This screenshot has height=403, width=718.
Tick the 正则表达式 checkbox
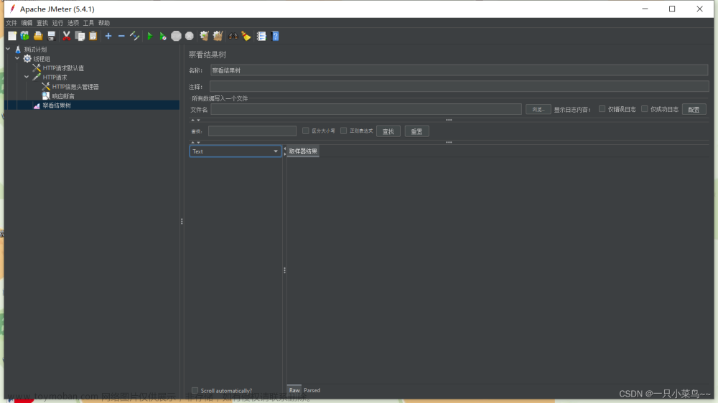click(x=343, y=131)
